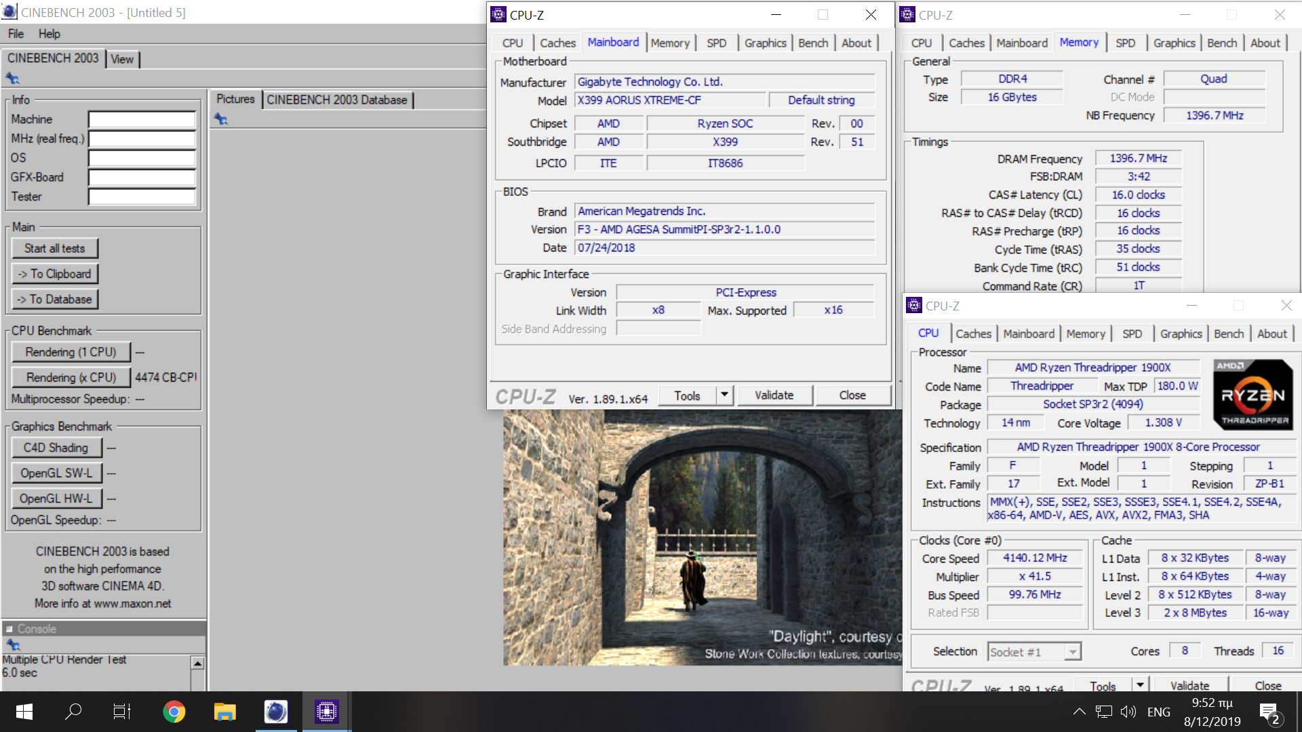Open About tab in Memory CPU-Z window

pyautogui.click(x=1265, y=43)
